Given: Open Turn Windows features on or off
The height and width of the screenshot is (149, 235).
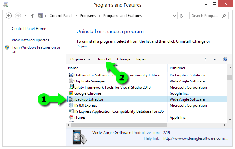Looking at the screenshot, I should pos(36,50).
